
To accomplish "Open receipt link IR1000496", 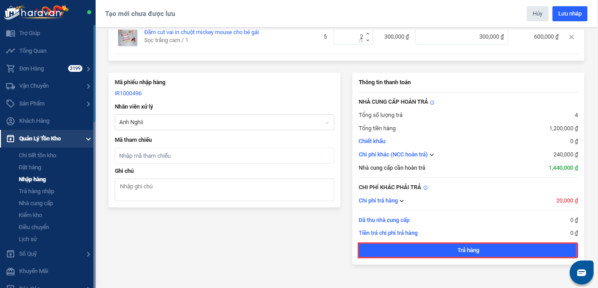I will [128, 93].
